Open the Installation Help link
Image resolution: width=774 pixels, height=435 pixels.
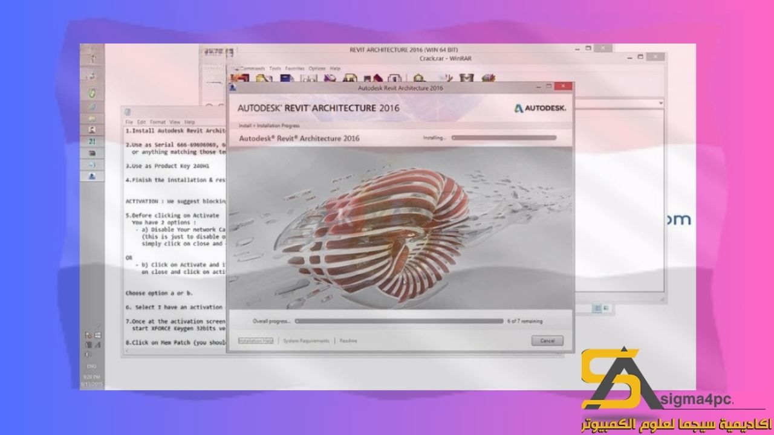tap(255, 341)
